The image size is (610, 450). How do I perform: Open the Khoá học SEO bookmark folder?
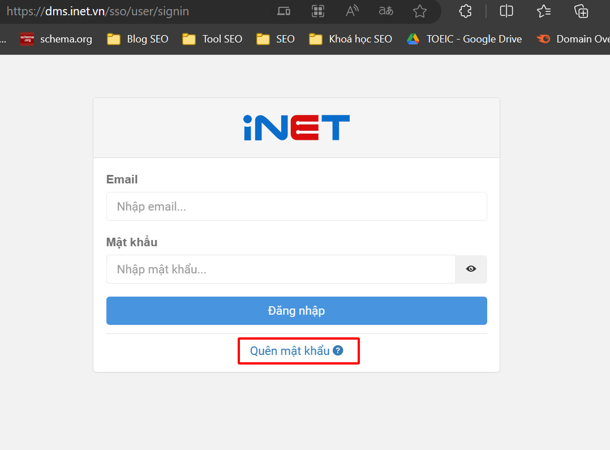[350, 39]
